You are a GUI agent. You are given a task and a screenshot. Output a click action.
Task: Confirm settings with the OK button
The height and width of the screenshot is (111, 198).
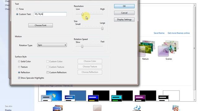point(124,6)
